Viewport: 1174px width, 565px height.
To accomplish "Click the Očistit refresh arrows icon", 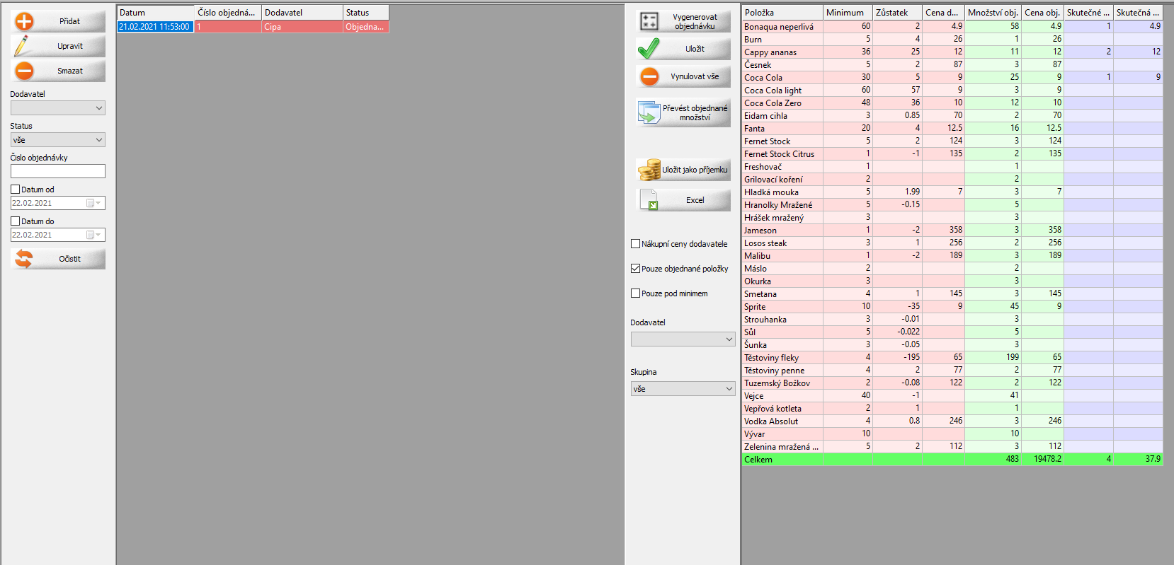I will 24,259.
